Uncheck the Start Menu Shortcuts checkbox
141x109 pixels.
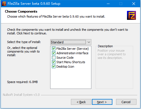tap(54, 62)
